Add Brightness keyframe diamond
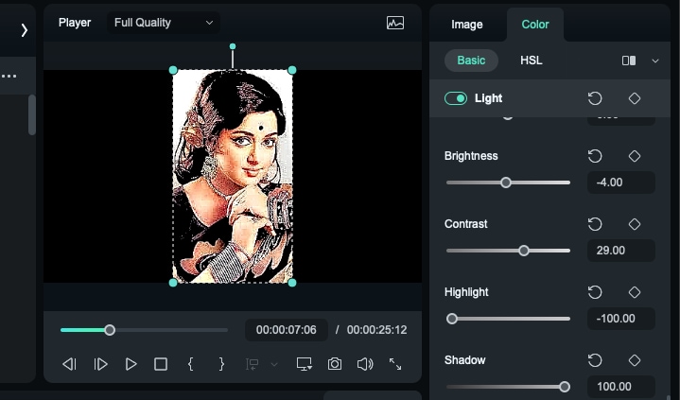The width and height of the screenshot is (680, 400). [x=635, y=156]
